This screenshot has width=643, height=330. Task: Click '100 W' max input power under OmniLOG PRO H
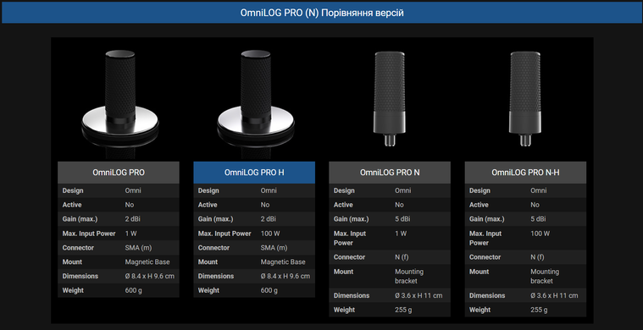[270, 234]
